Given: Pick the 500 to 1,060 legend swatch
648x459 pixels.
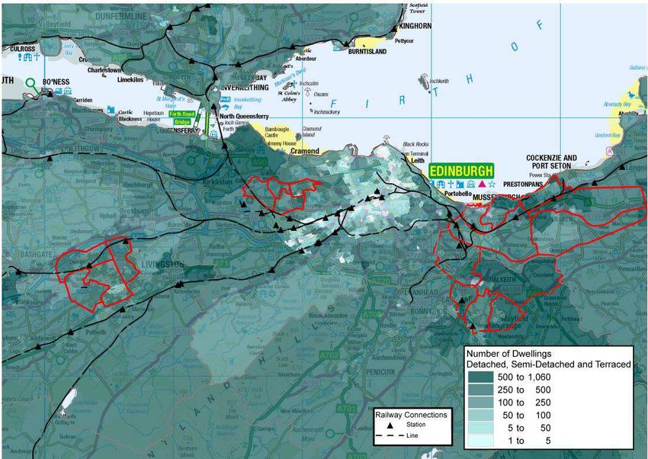Looking at the screenshot, I should [480, 377].
